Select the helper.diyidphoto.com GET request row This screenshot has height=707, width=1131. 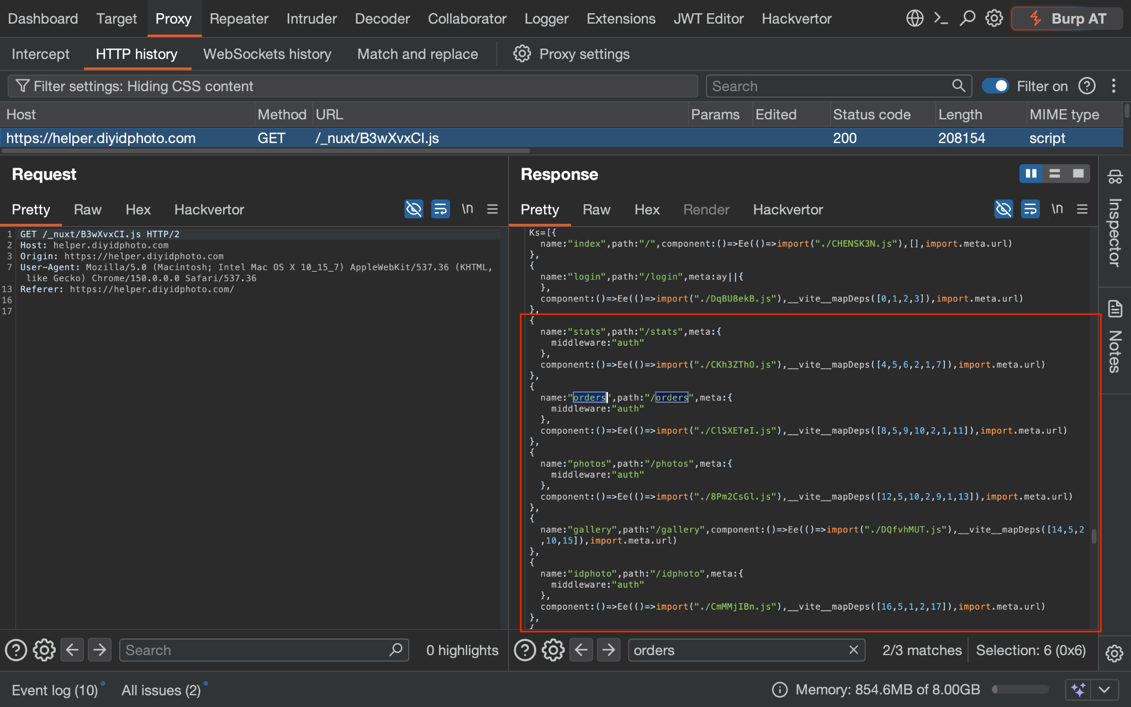coord(561,138)
